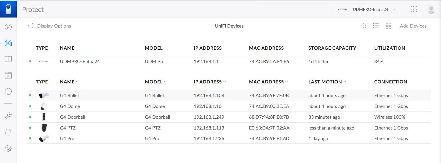The height and width of the screenshot is (163, 441).
Task: Open the live view dashboard icon in sidebar
Action: [x=8, y=27]
